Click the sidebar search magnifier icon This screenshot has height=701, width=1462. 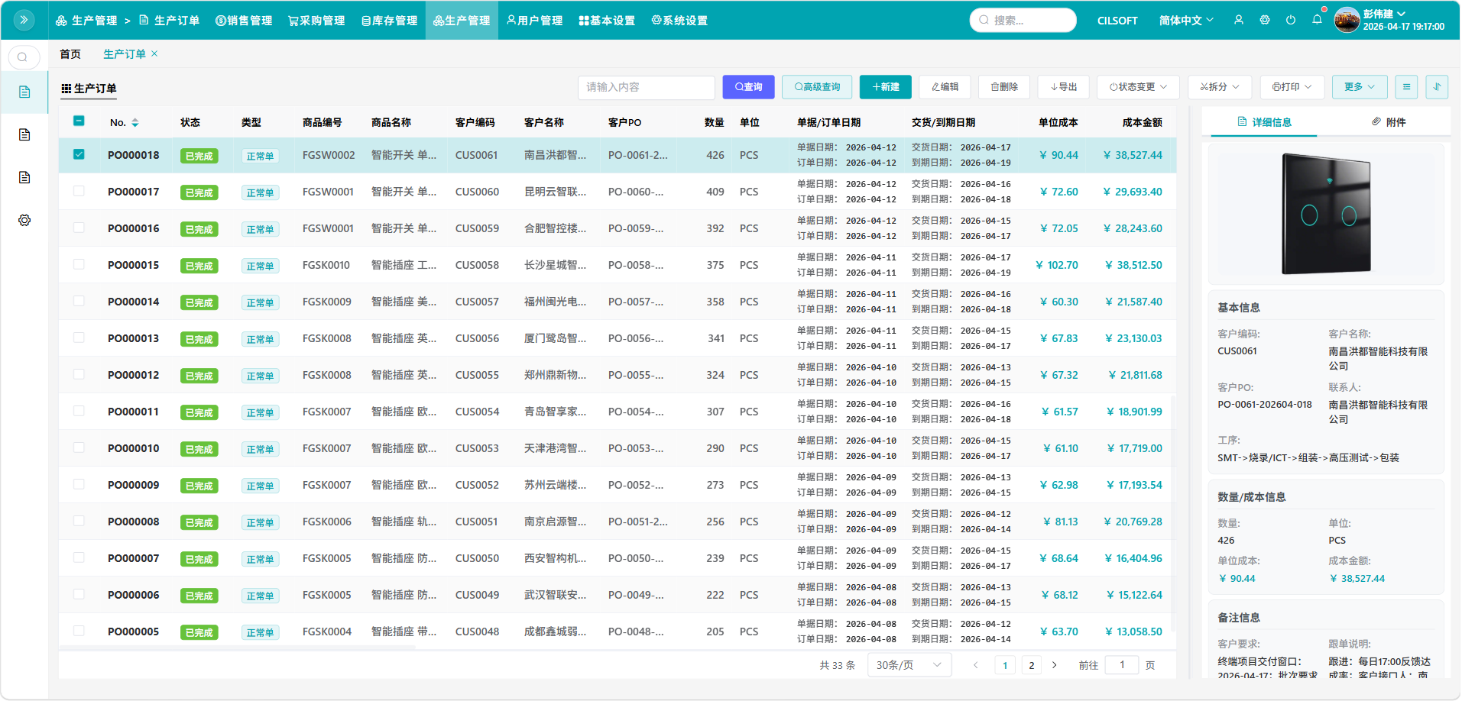(x=23, y=57)
